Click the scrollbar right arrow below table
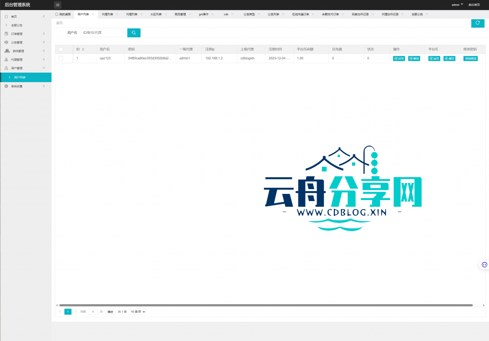The image size is (489, 341). click(484, 305)
